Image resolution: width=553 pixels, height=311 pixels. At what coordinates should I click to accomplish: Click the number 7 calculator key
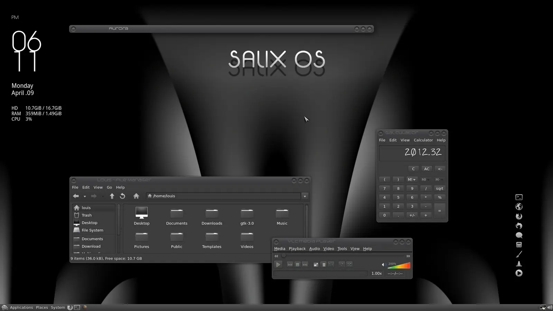pos(384,189)
